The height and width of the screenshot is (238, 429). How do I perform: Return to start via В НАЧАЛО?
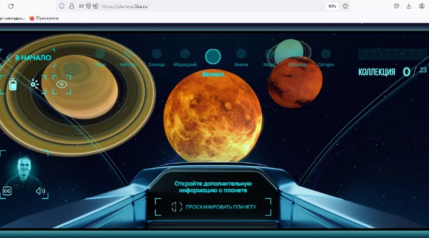coord(33,58)
